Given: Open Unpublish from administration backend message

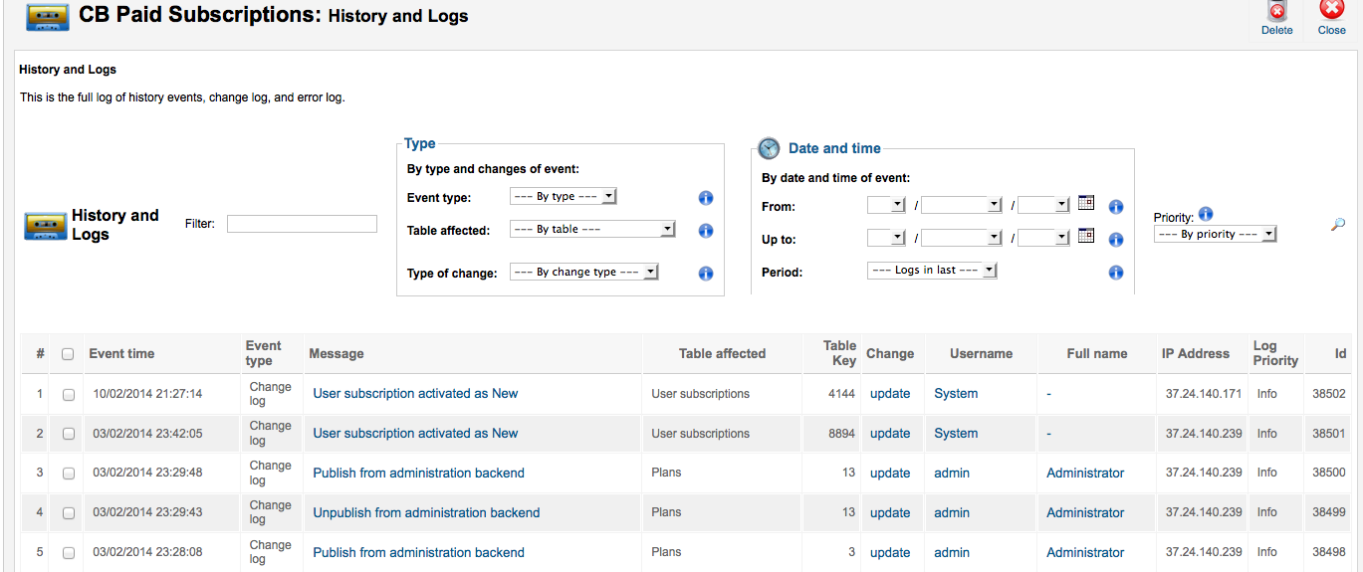Looking at the screenshot, I should click(426, 513).
